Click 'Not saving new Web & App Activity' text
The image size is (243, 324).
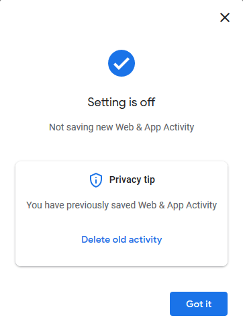121,127
